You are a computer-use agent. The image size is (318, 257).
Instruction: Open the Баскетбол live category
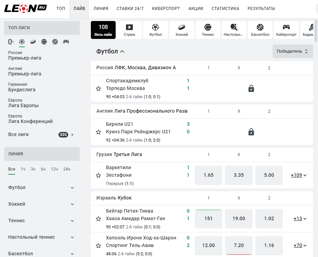[x=260, y=30]
